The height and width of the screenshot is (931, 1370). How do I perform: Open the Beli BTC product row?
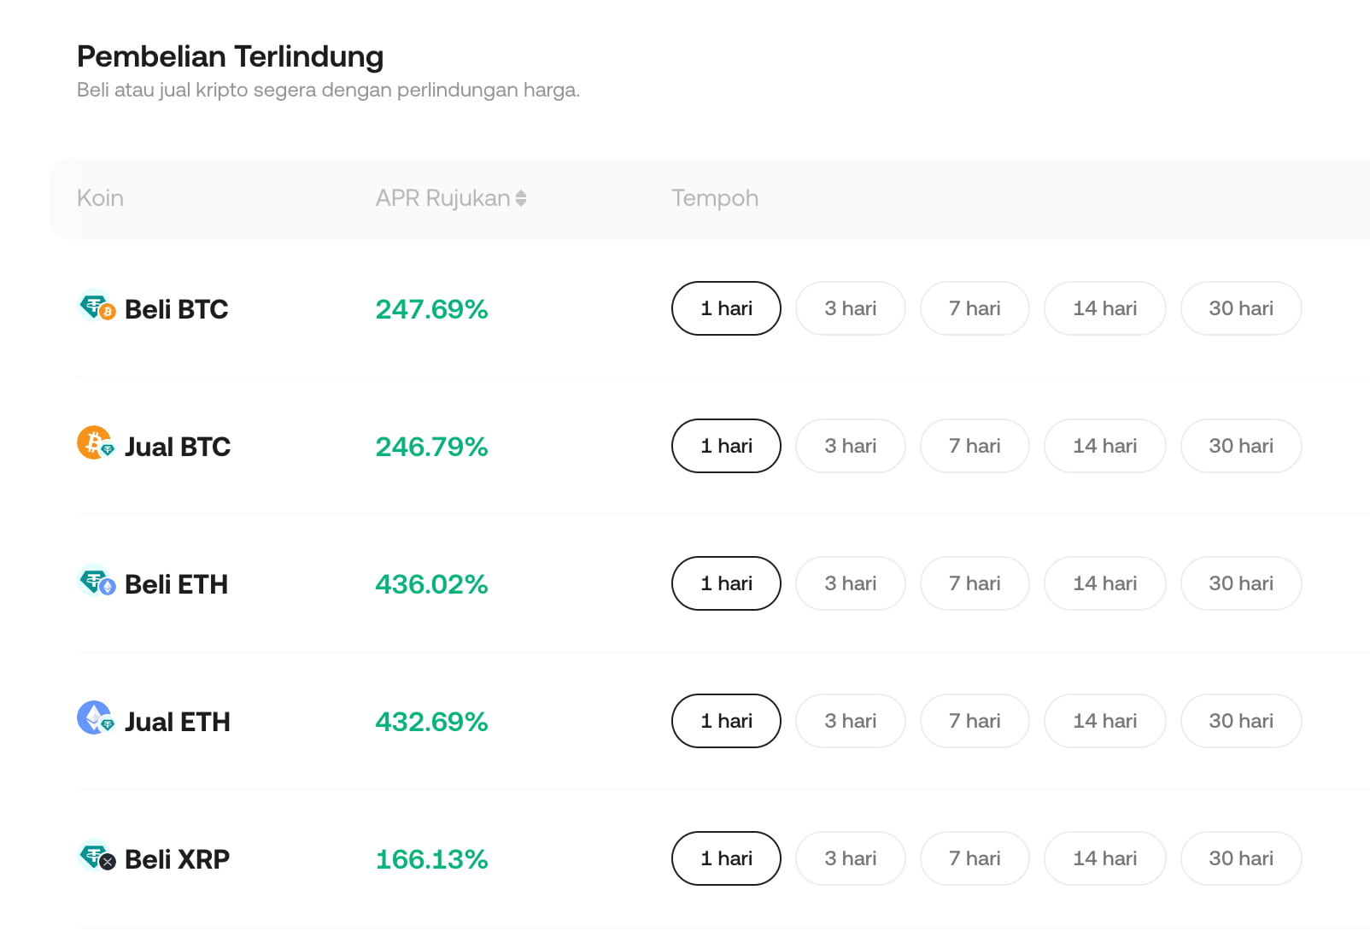click(176, 309)
